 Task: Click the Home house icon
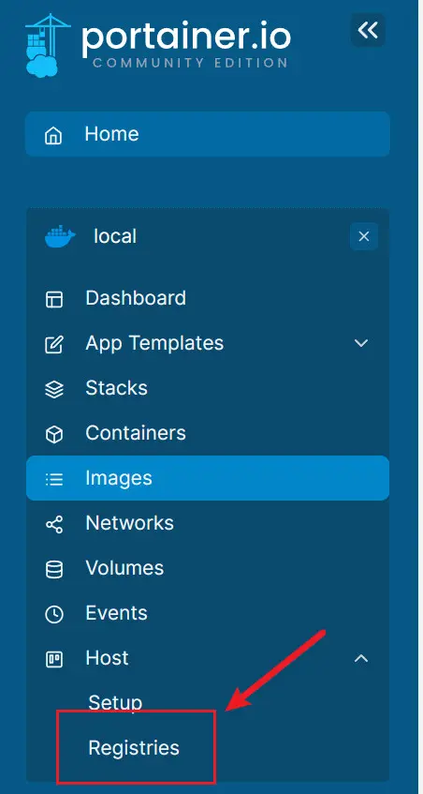(53, 135)
